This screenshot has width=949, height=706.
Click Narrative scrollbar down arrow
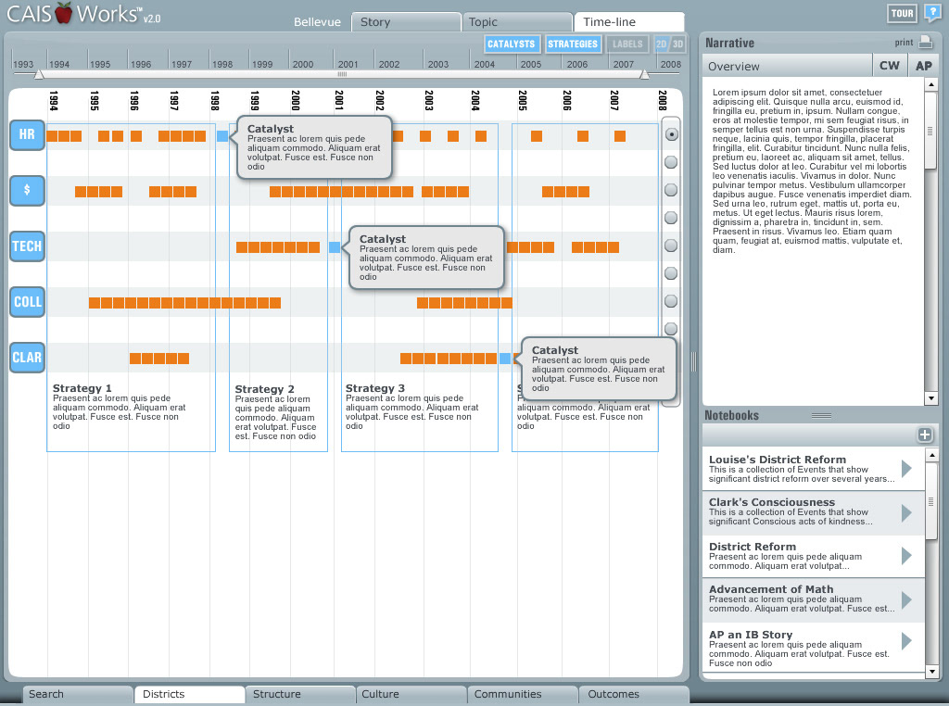(x=931, y=398)
